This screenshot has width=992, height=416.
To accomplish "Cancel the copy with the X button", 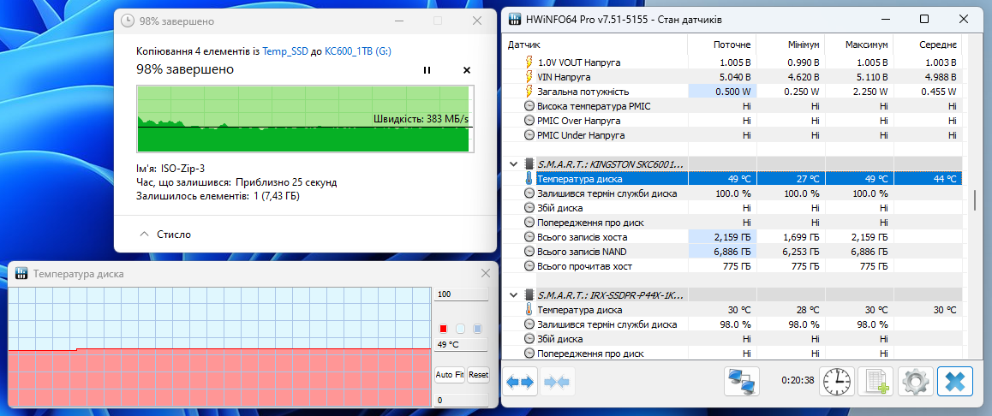I will click(467, 70).
